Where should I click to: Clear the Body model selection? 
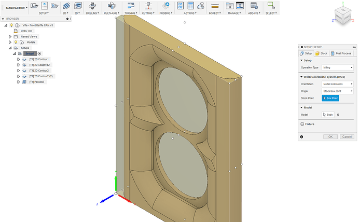(x=338, y=115)
